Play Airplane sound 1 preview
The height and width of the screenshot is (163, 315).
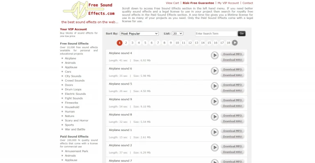point(215,132)
